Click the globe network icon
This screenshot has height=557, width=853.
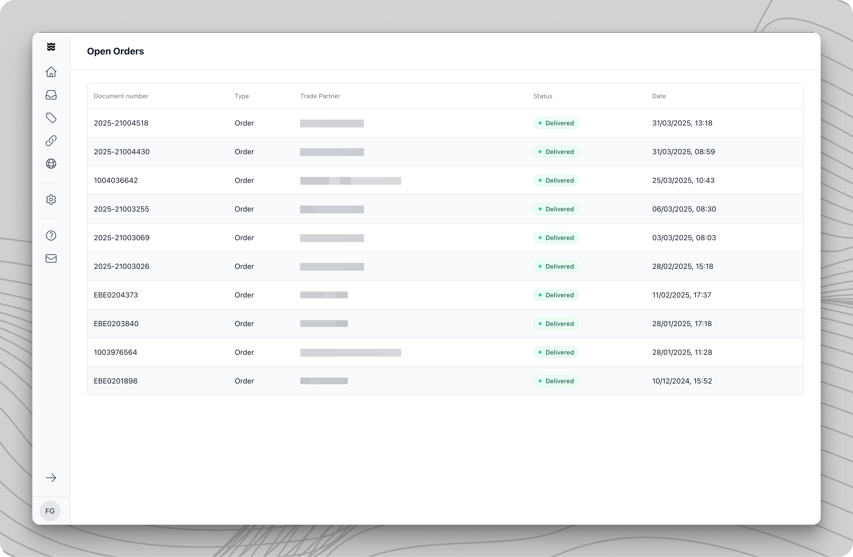51,164
